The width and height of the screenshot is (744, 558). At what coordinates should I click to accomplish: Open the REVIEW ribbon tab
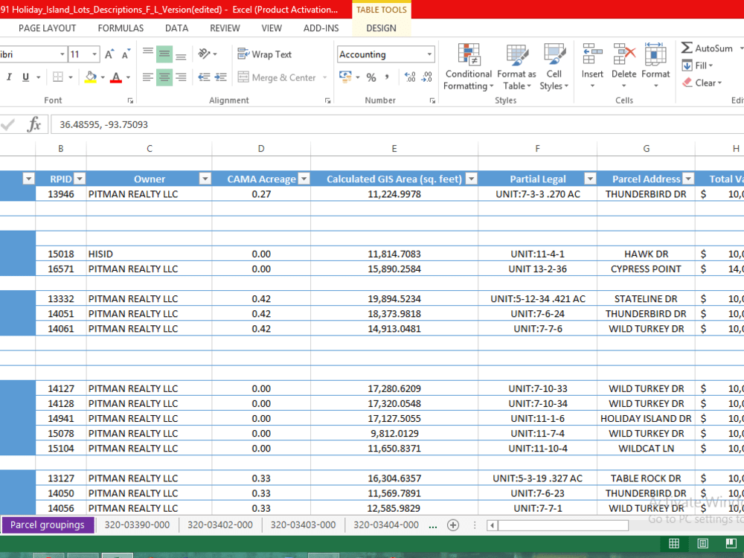pyautogui.click(x=225, y=28)
